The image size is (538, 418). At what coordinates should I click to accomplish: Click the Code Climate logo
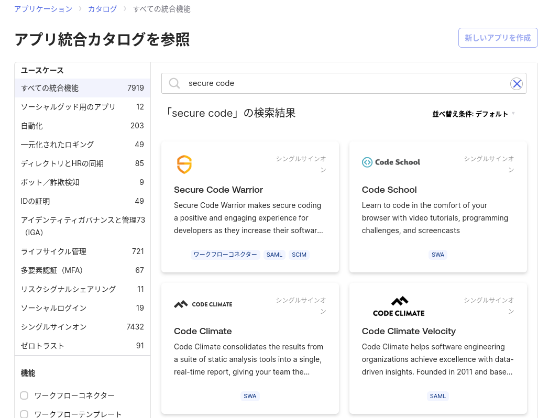tap(203, 304)
